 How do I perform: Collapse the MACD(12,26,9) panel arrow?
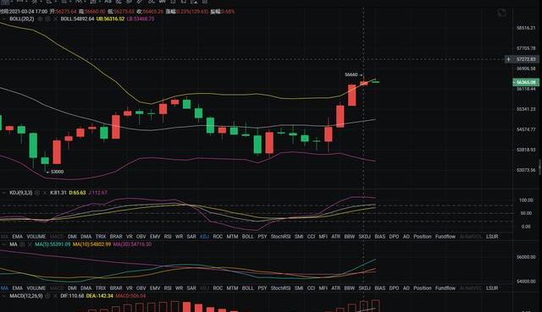point(4,296)
